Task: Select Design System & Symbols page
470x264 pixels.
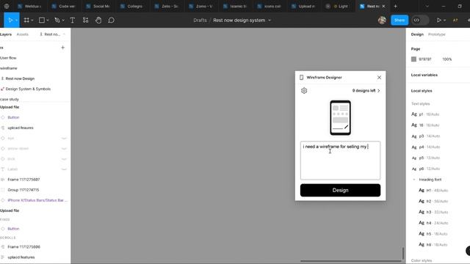Action: click(x=28, y=89)
